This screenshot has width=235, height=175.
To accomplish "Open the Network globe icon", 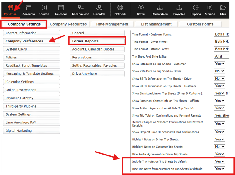I will 120,8.
